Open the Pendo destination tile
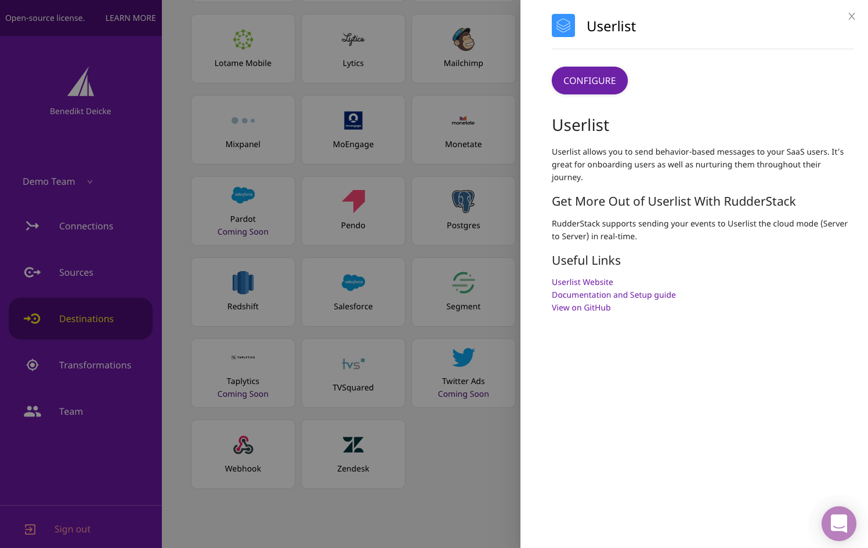868x548 pixels. [x=353, y=211]
